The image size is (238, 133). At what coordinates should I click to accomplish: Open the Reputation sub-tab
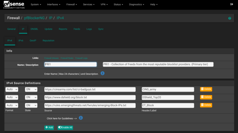pos(49,41)
